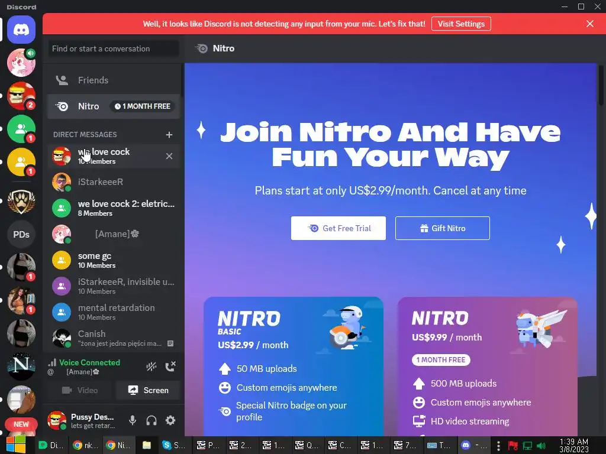Open iStarkeeeR direct message
Image resolution: width=606 pixels, height=454 pixels.
point(113,182)
